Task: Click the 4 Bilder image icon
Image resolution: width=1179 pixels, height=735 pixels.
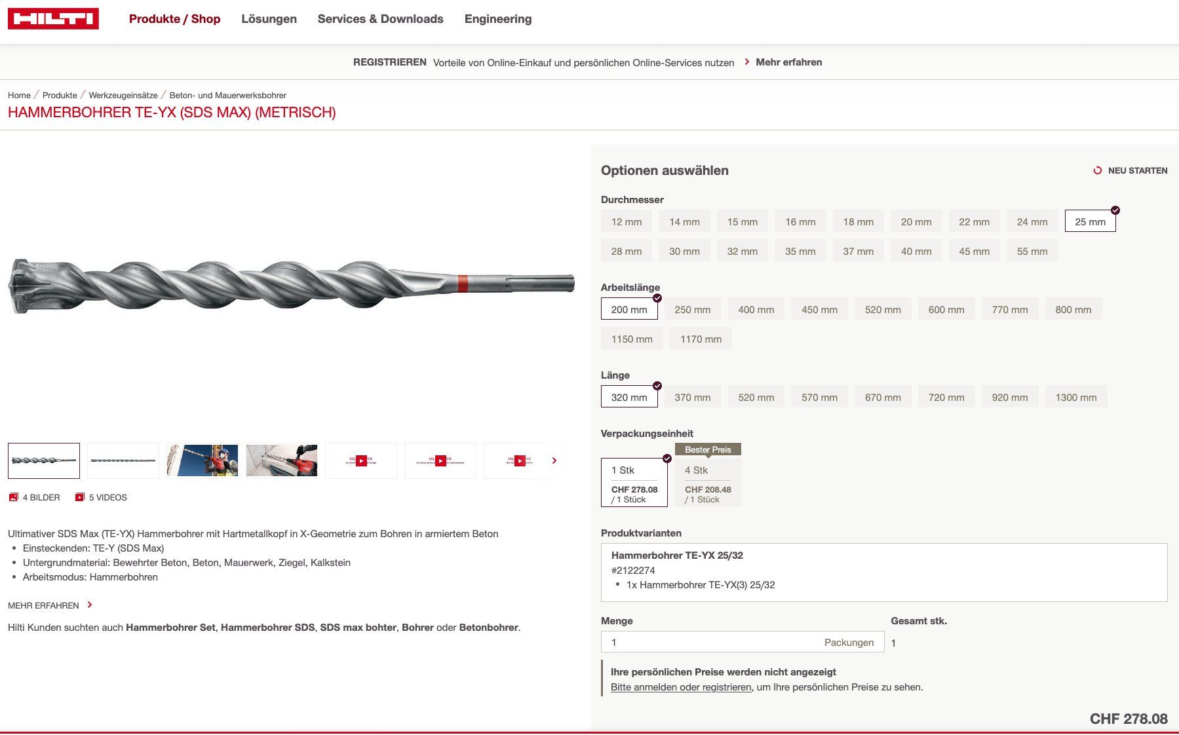Action: click(13, 497)
